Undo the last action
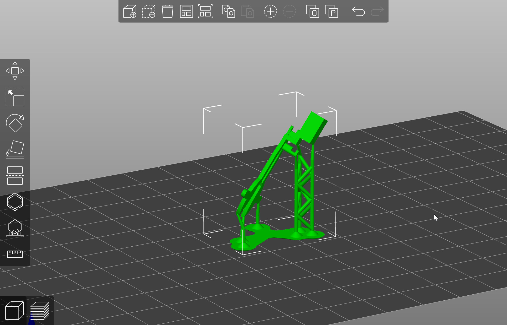 pyautogui.click(x=358, y=12)
